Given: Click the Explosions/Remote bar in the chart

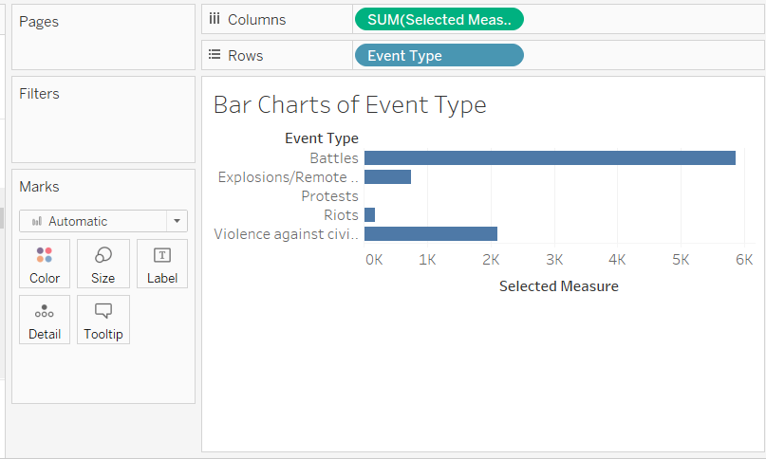Looking at the screenshot, I should (x=387, y=177).
